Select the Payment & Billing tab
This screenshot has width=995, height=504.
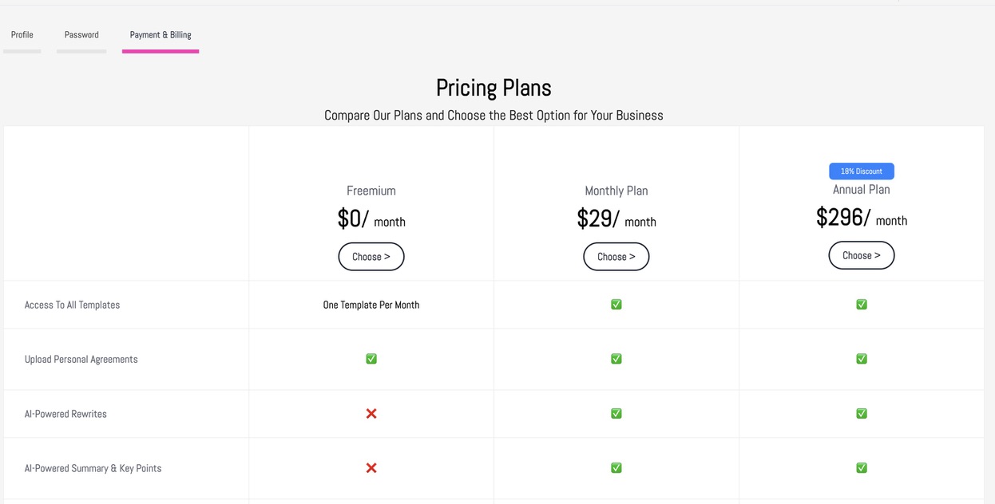click(161, 35)
